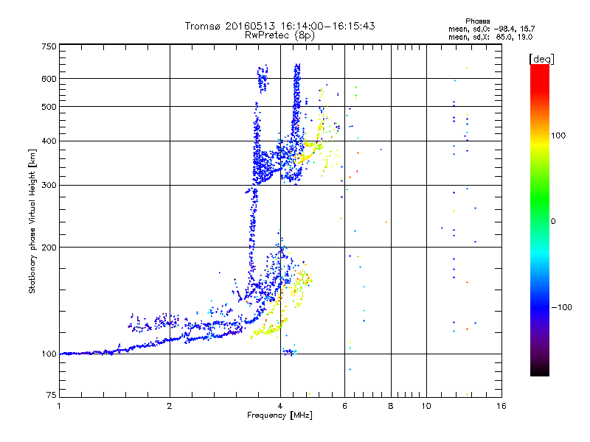Click the y-axis tick label '75'
This screenshot has width=590, height=442.
[x=52, y=395]
